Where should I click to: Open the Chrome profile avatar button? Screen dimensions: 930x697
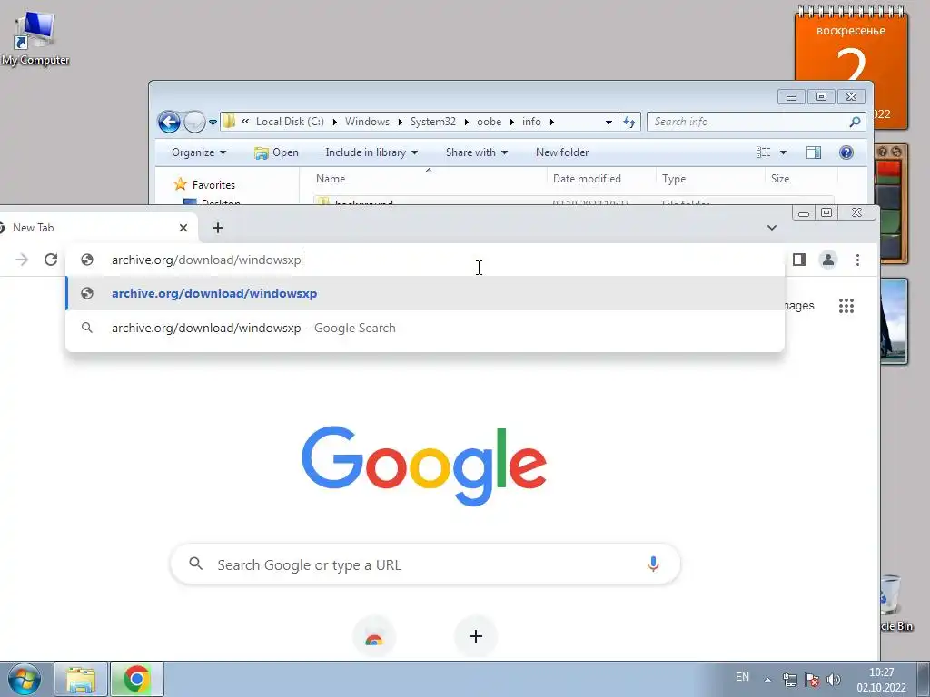point(828,260)
